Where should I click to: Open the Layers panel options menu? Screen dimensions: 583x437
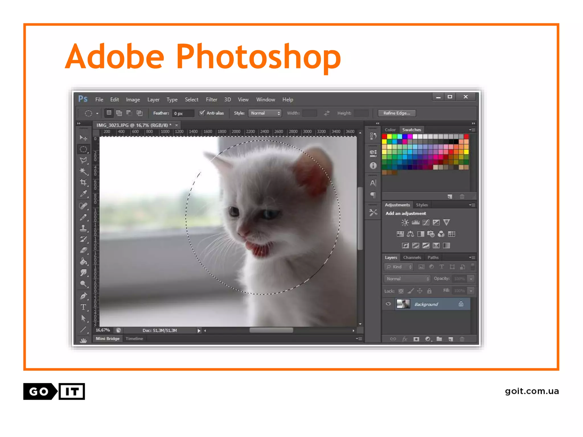472,257
